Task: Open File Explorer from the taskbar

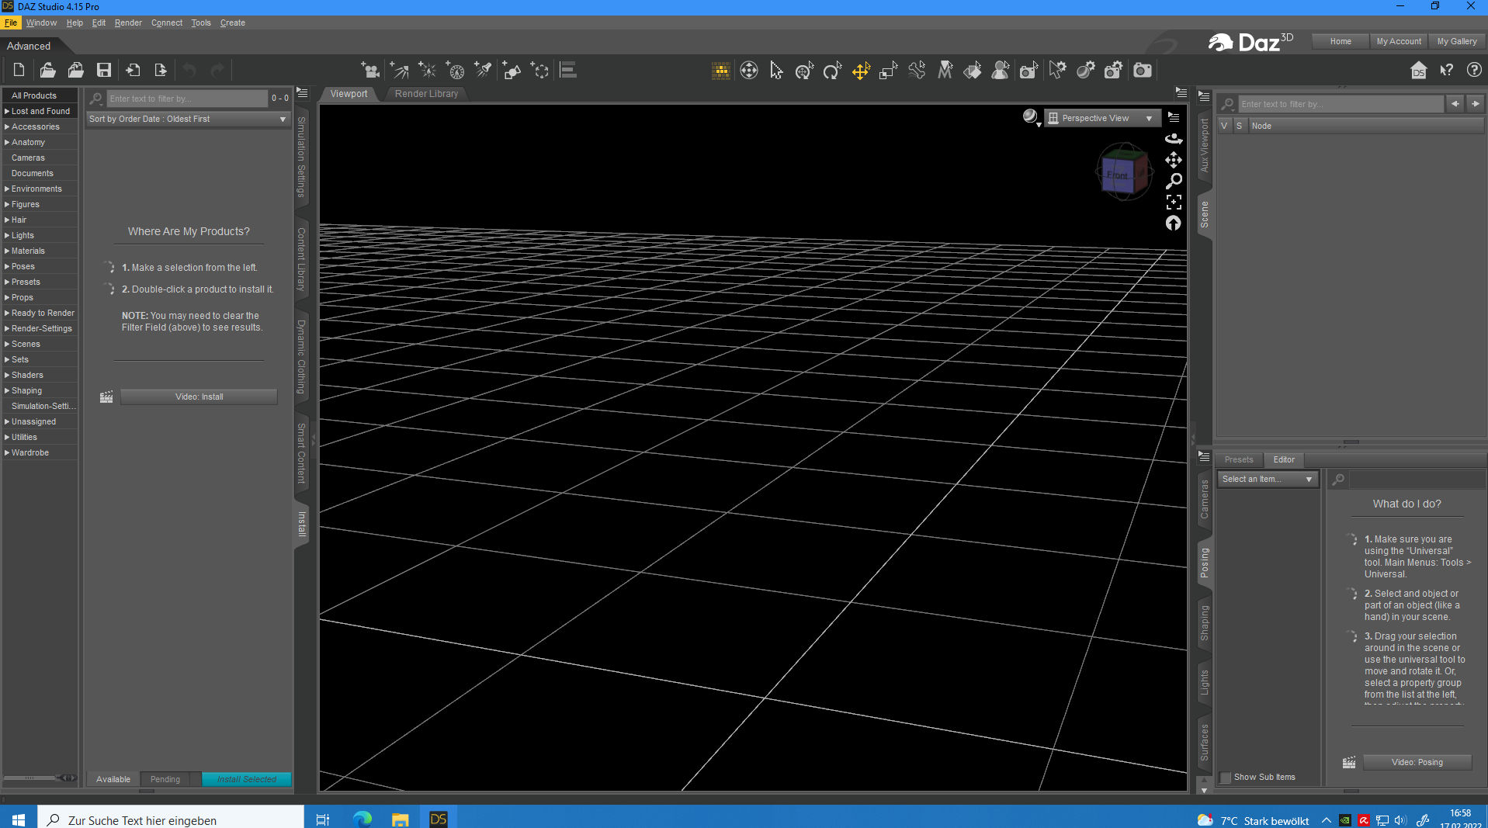Action: click(400, 819)
